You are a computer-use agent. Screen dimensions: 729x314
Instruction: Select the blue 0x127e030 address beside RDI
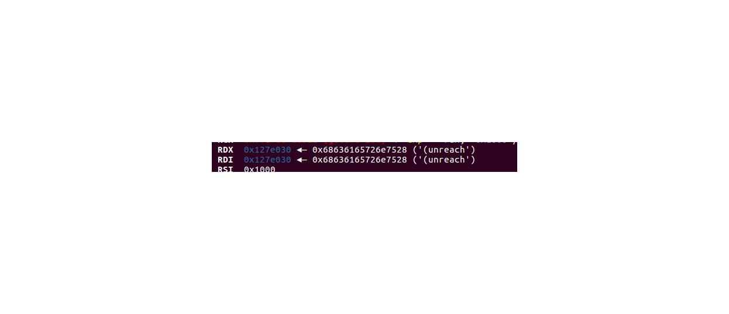pos(267,160)
